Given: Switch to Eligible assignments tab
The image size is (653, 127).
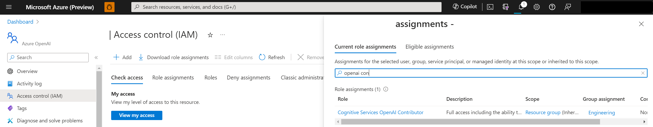Looking at the screenshot, I should click(x=429, y=47).
